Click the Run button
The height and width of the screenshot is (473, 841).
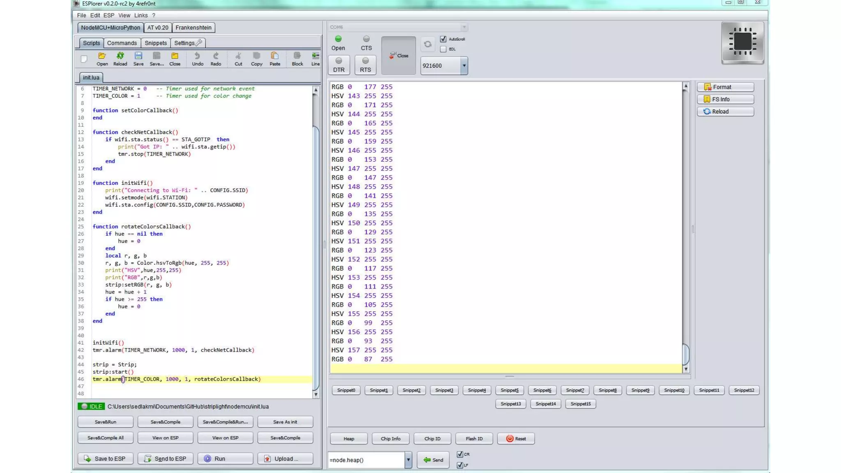coord(225,459)
